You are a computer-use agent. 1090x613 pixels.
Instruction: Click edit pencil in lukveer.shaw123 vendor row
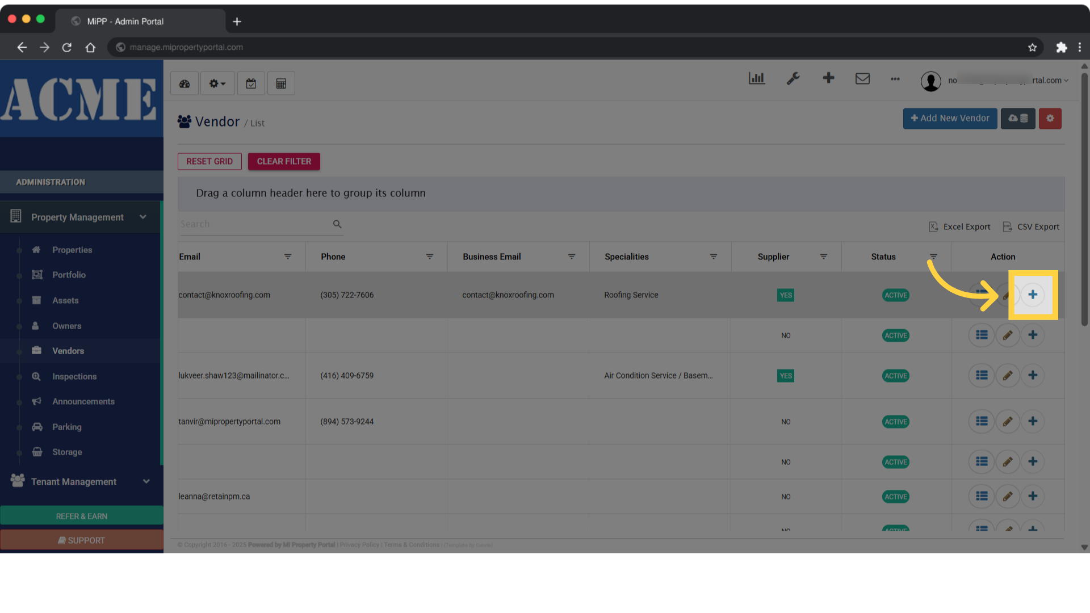coord(1008,375)
